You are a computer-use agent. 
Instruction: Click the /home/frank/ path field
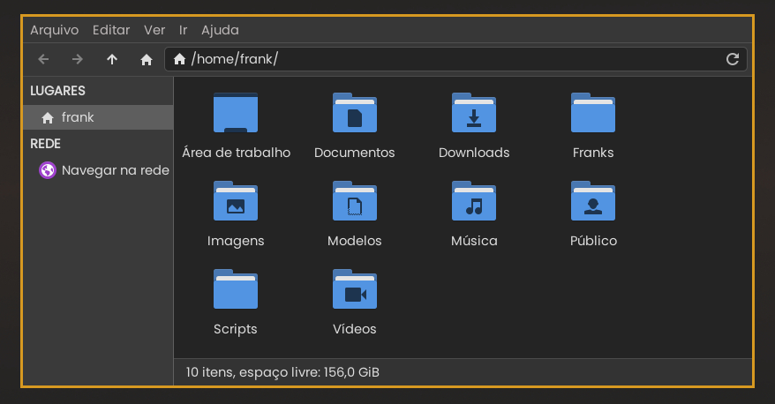(441, 59)
